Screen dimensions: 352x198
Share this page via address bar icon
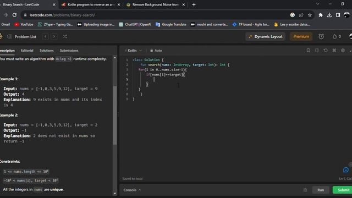coord(301,15)
